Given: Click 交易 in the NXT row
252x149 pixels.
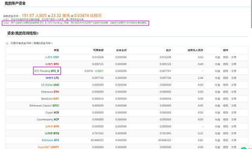Looking at the screenshot, I should 233,99.
